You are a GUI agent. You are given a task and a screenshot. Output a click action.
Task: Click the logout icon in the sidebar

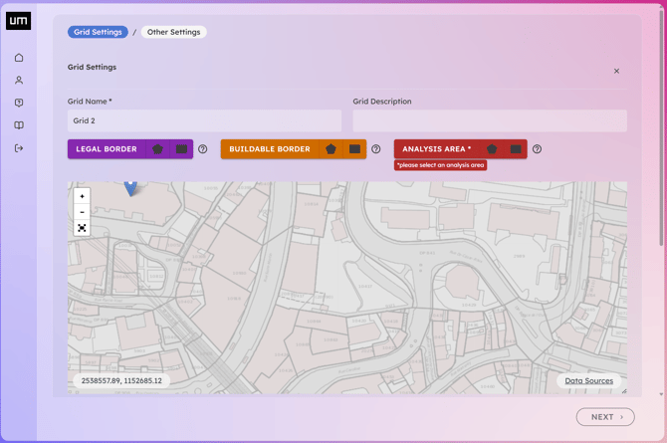pyautogui.click(x=19, y=148)
